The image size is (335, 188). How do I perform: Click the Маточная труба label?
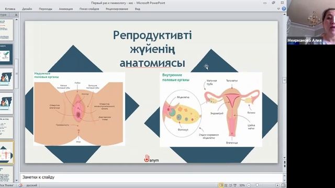pos(211,83)
